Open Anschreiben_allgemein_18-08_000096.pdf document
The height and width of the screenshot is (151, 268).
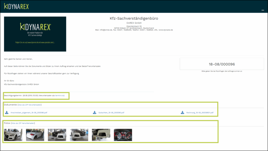pyautogui.click(x=29, y=113)
